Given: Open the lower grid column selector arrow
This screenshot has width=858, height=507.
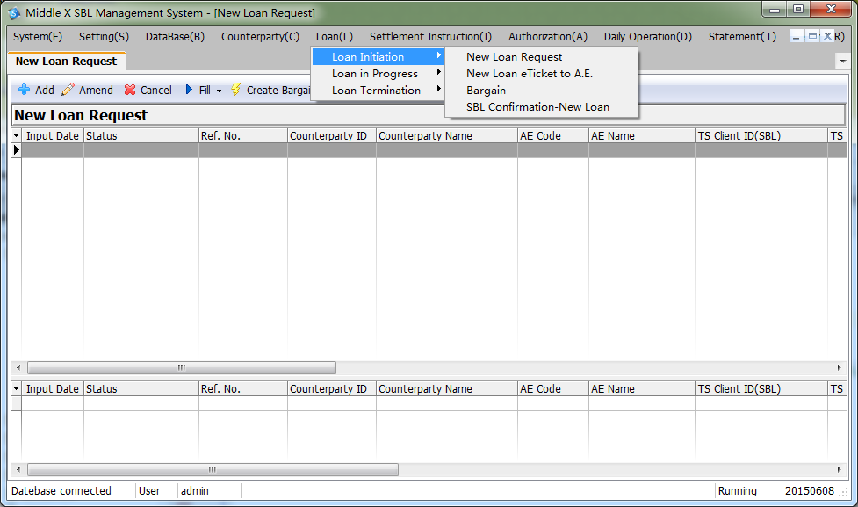Looking at the screenshot, I should pyautogui.click(x=17, y=388).
